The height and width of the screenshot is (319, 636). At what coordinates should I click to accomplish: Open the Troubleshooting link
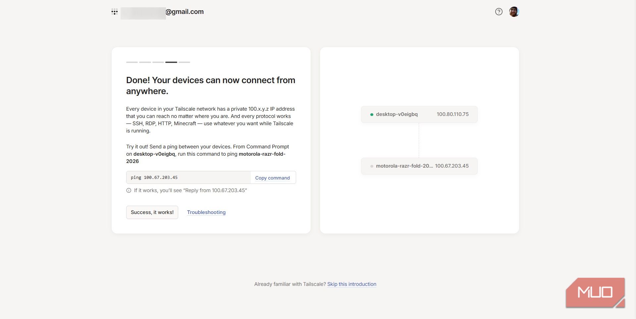(206, 212)
